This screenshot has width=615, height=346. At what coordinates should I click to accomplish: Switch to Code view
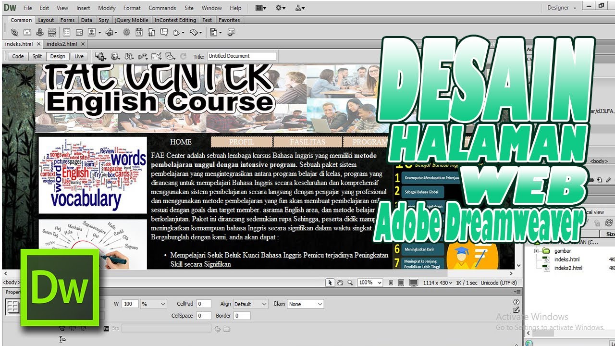[x=18, y=56]
